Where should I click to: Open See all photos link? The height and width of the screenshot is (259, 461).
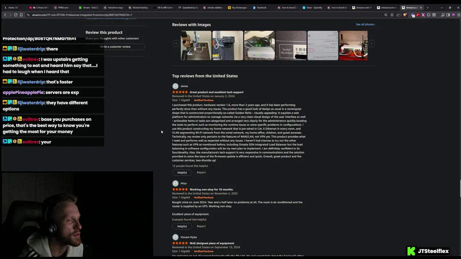point(366,24)
